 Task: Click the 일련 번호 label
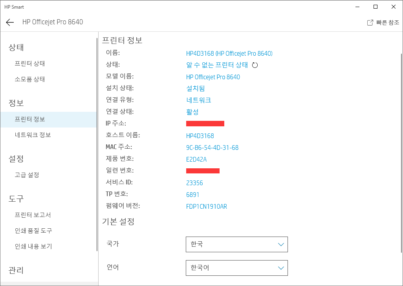click(x=120, y=171)
